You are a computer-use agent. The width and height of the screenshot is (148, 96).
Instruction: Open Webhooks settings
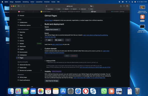point(23,46)
